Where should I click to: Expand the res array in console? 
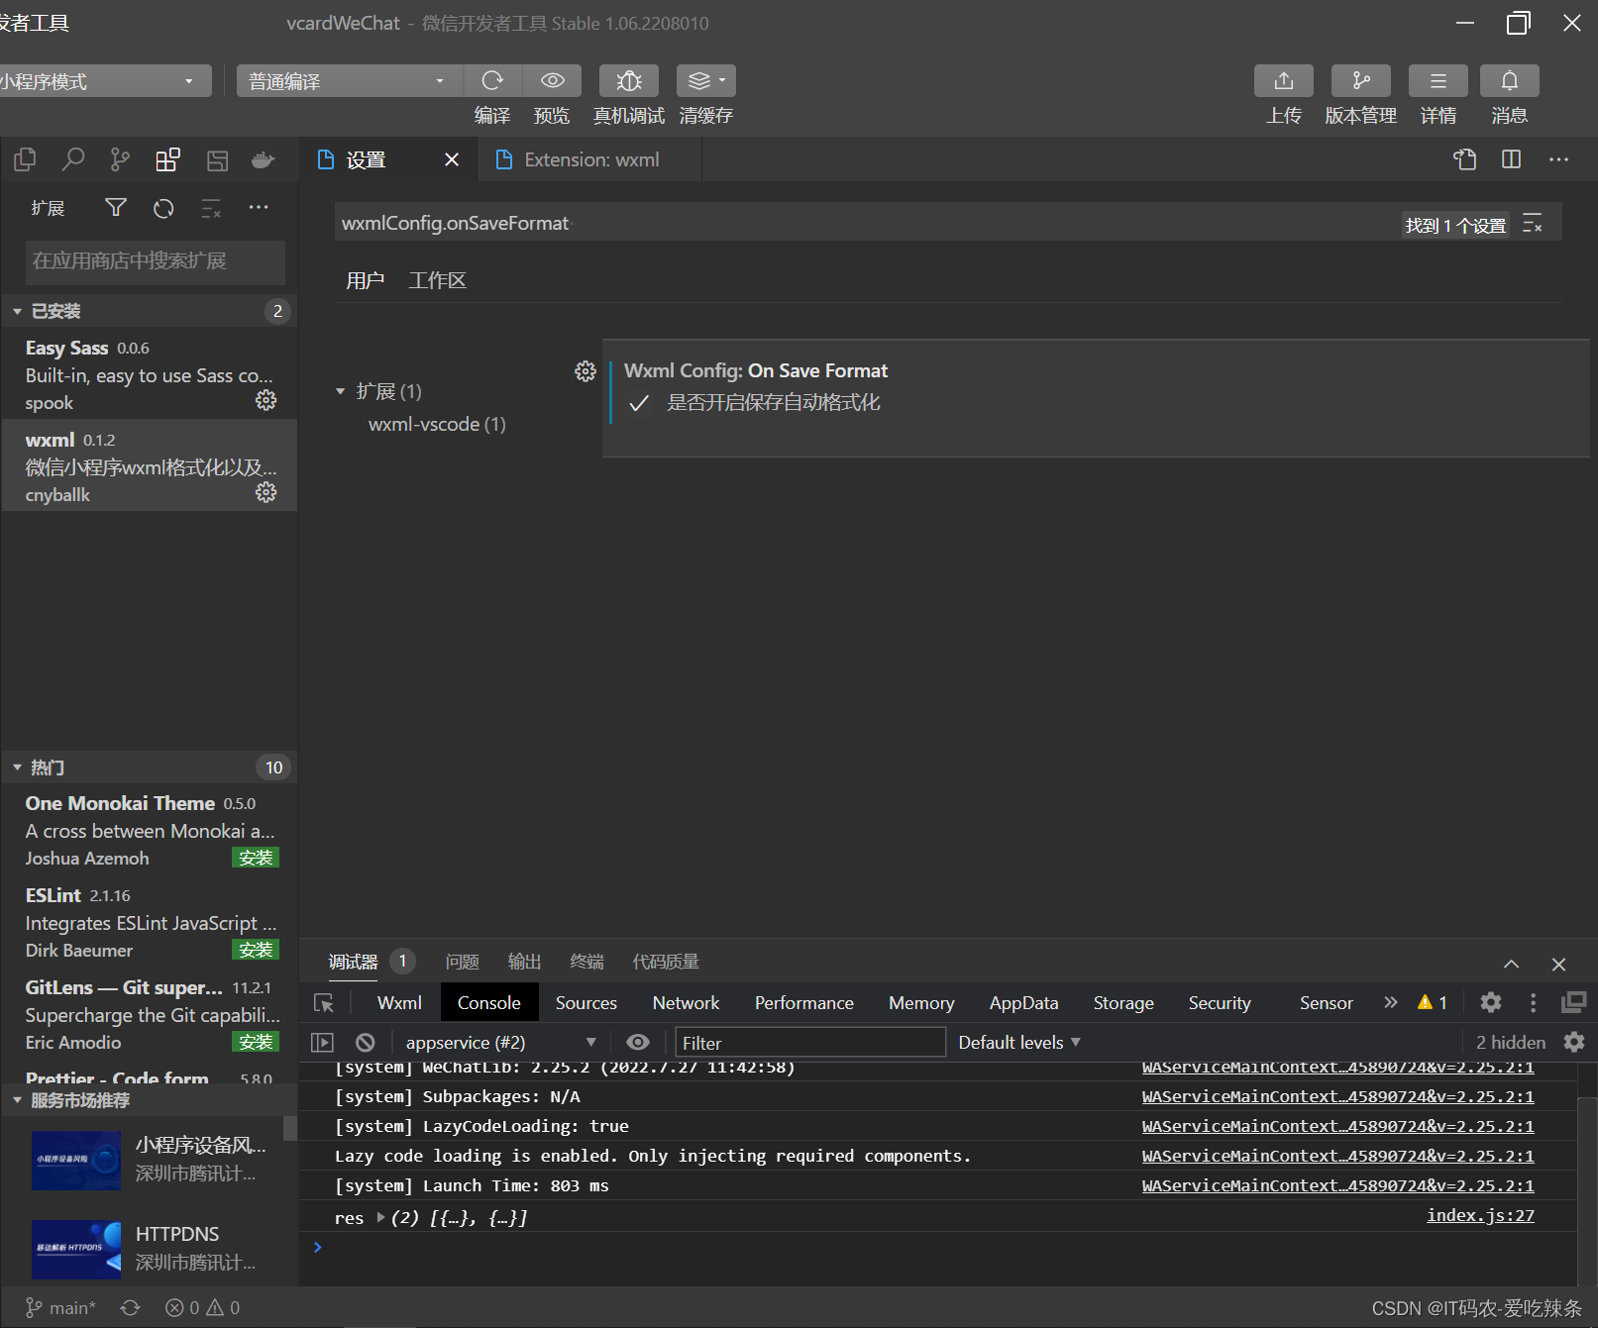click(380, 1217)
